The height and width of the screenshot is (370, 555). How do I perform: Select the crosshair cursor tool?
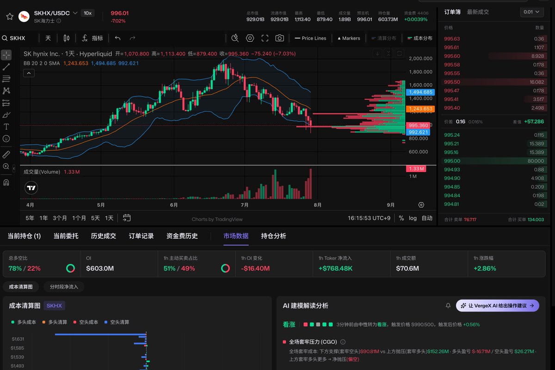click(x=6, y=55)
